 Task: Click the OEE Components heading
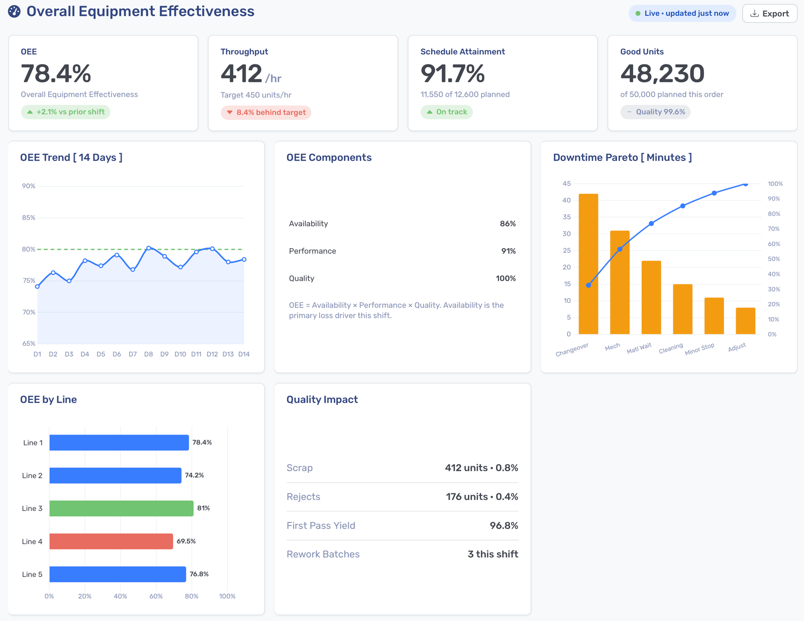pyautogui.click(x=329, y=158)
